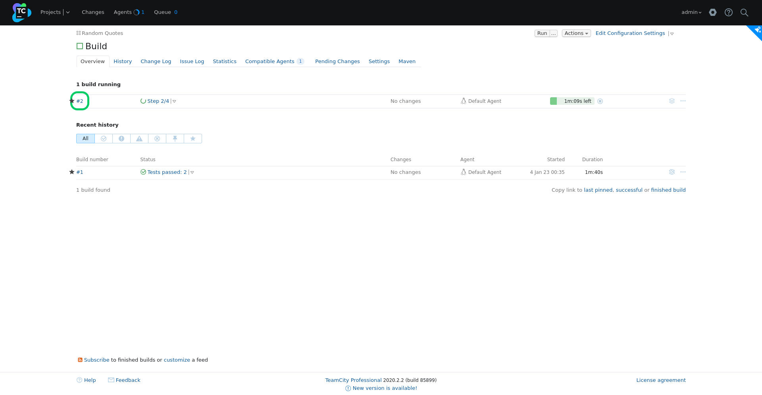Viewport: 762px width, 395px height.
Task: Switch to the History tab
Action: pos(123,61)
